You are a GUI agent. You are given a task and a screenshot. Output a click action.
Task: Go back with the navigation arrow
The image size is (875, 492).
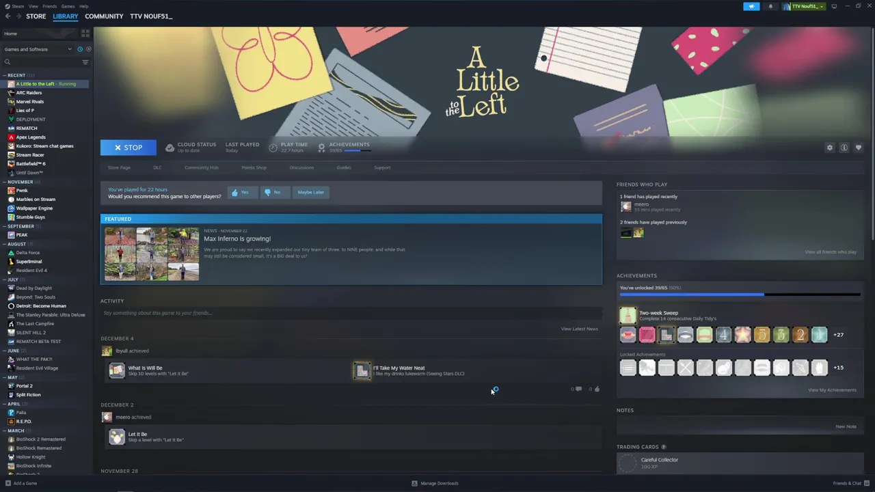point(8,16)
